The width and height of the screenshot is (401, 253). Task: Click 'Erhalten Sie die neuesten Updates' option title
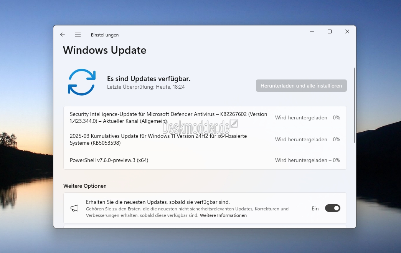point(158,202)
